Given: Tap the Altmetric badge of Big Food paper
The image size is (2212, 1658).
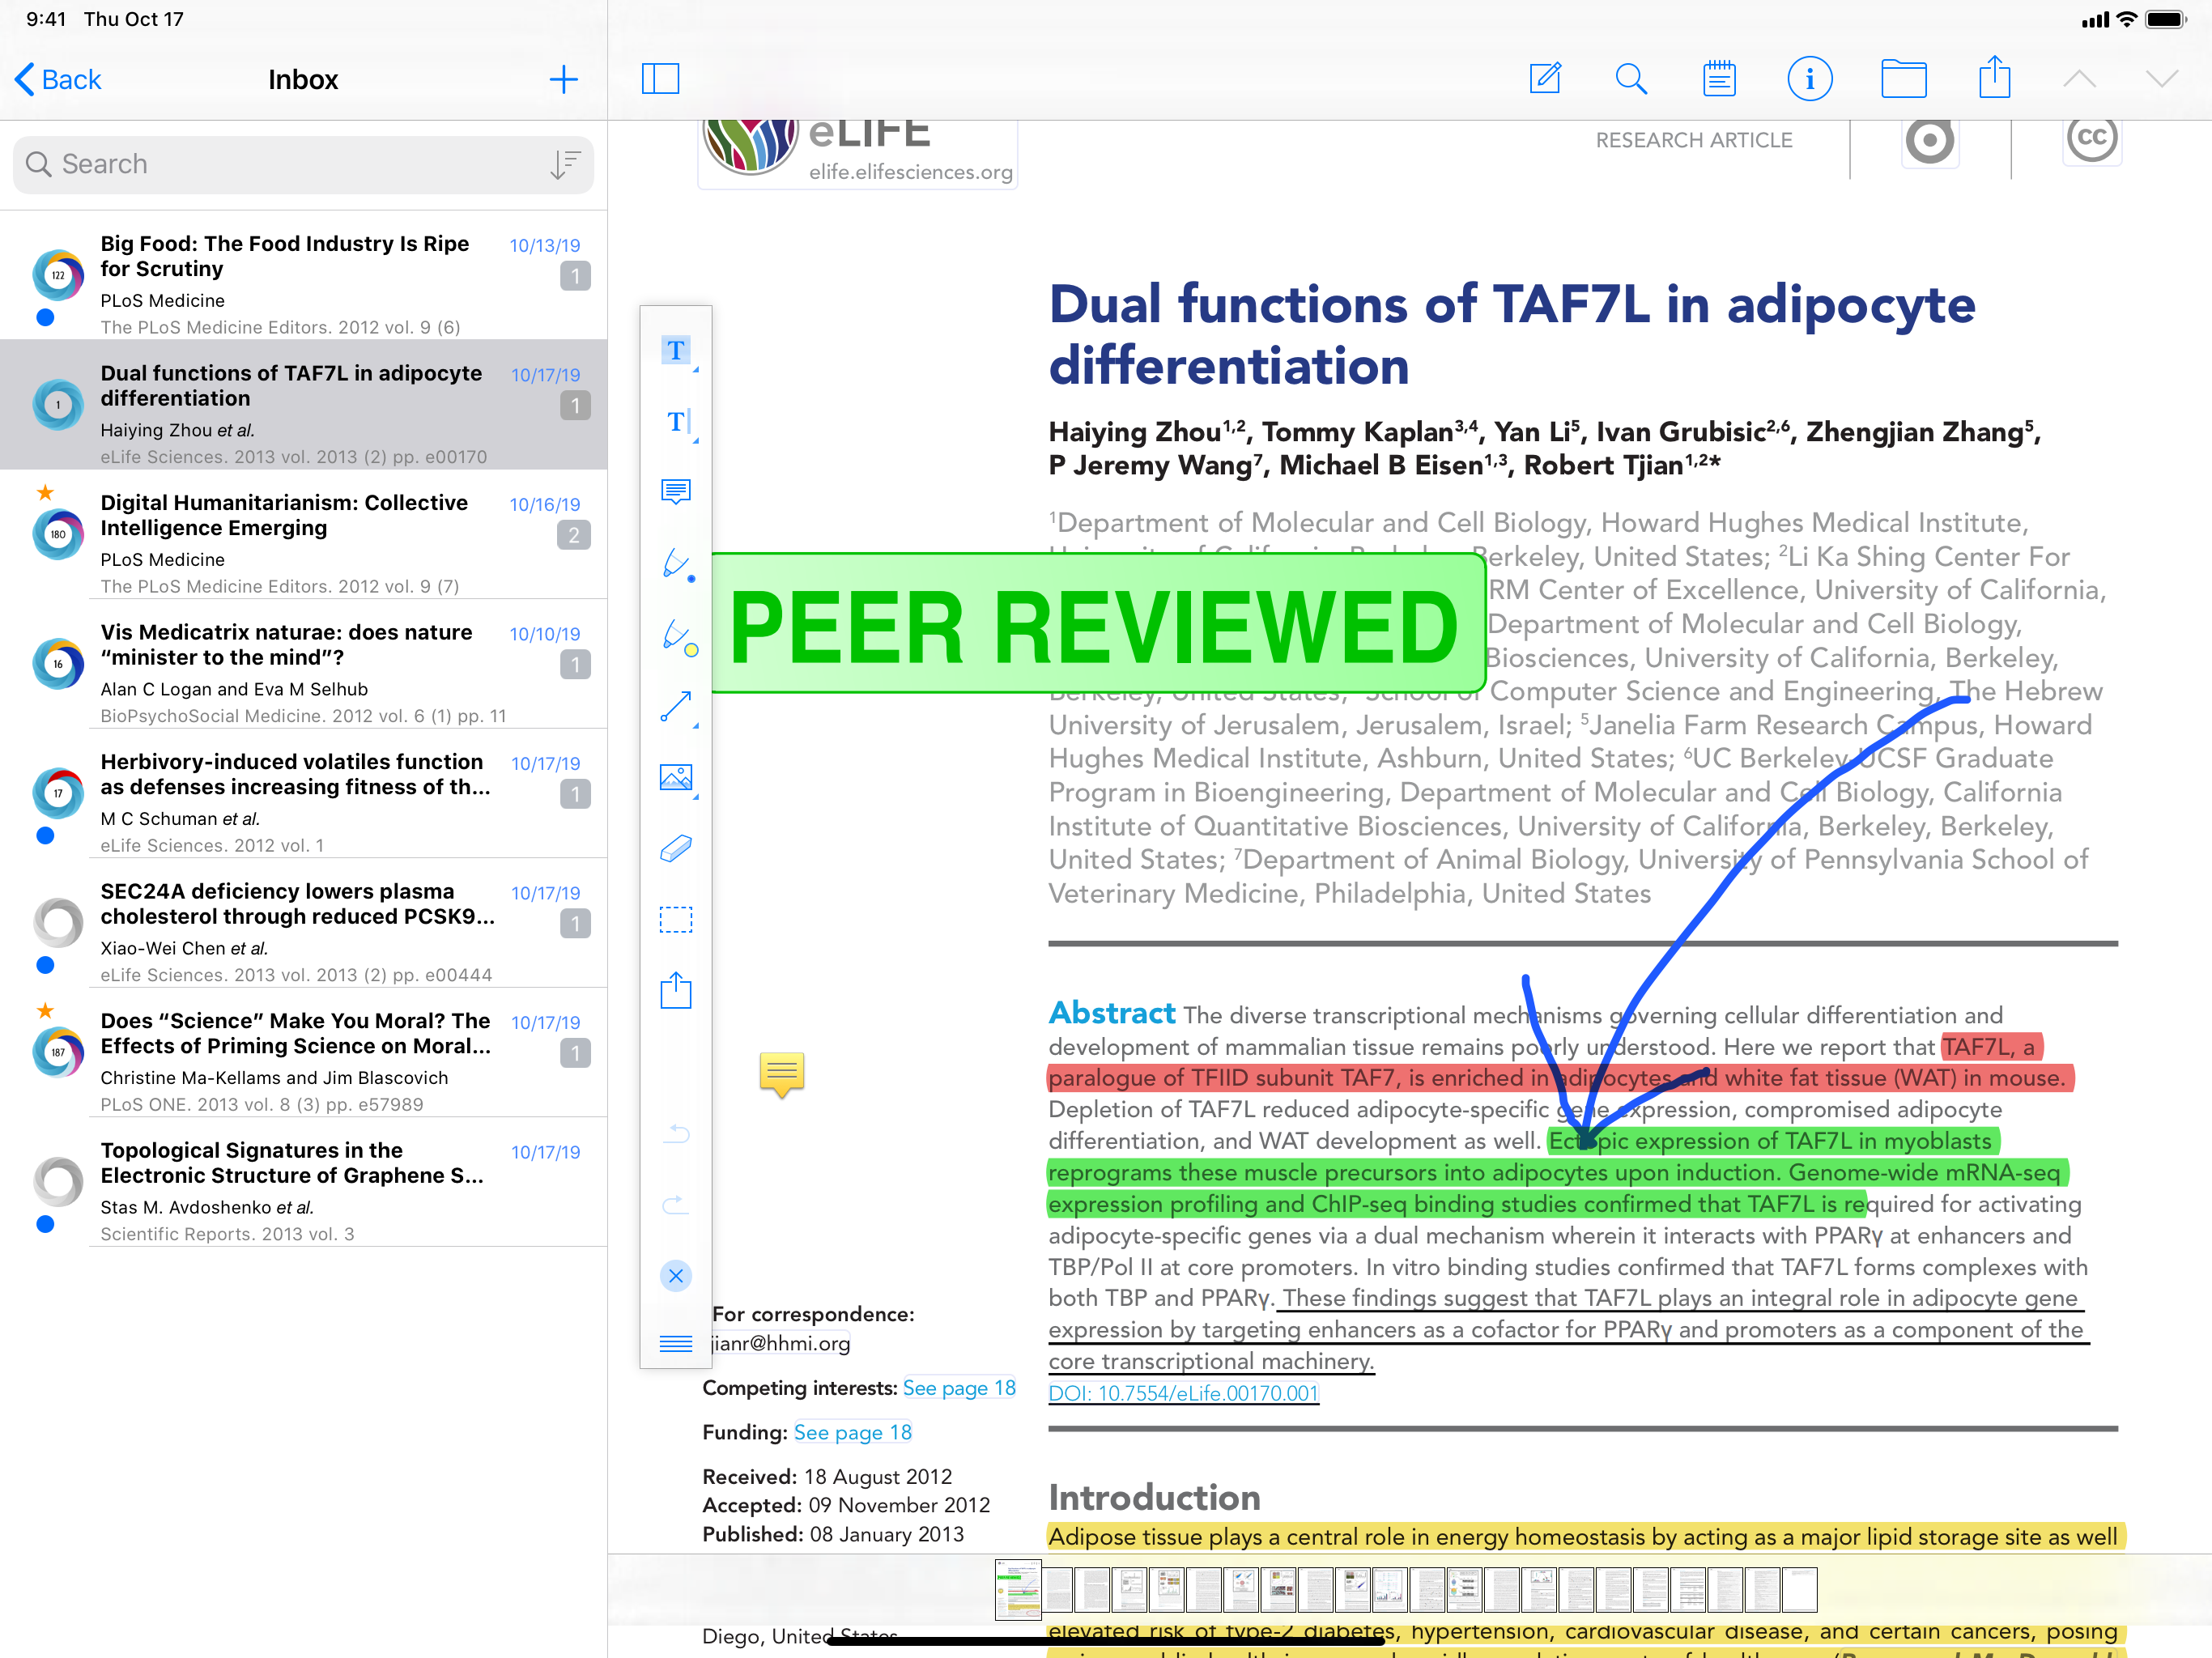Looking at the screenshot, I should tap(58, 275).
